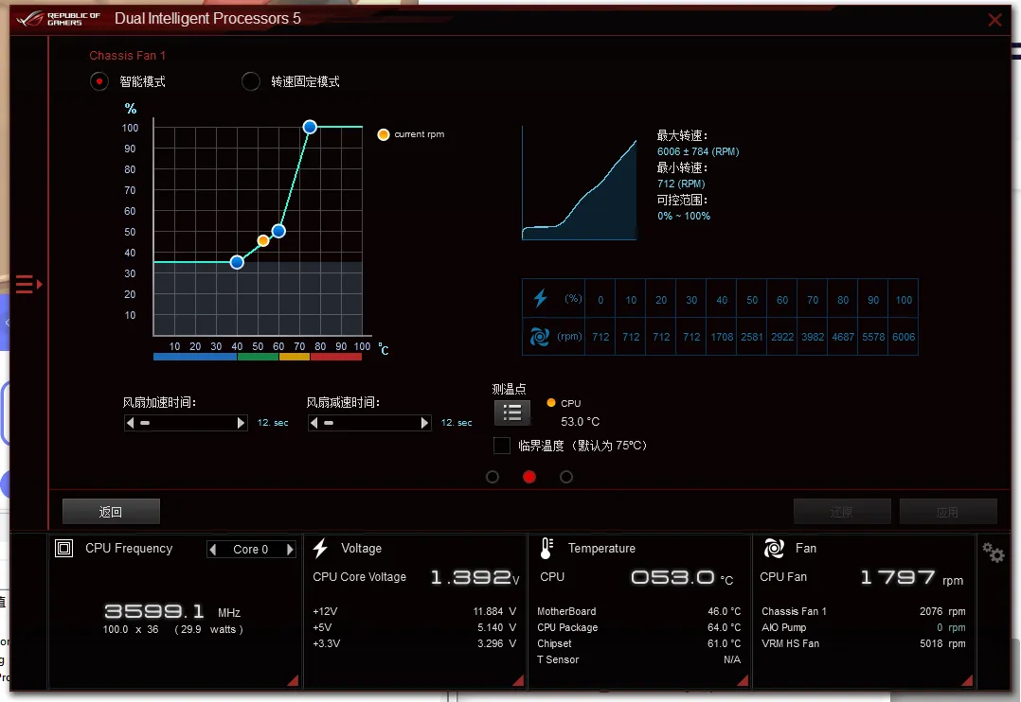Enable the critical temperature 75°C checkbox

pos(501,446)
